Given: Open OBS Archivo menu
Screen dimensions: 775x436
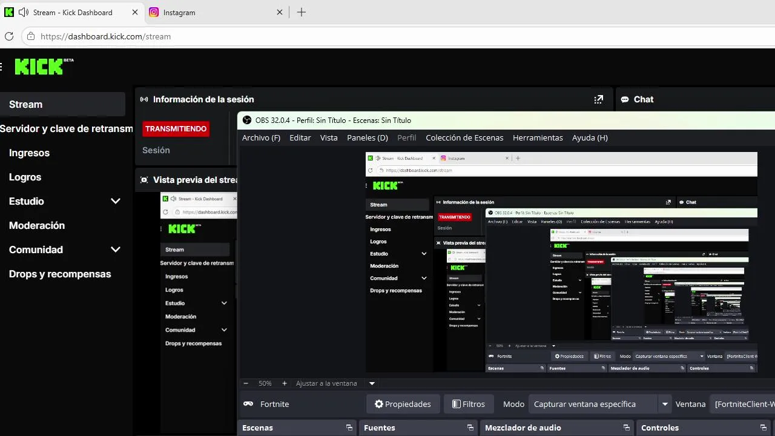Looking at the screenshot, I should point(261,137).
